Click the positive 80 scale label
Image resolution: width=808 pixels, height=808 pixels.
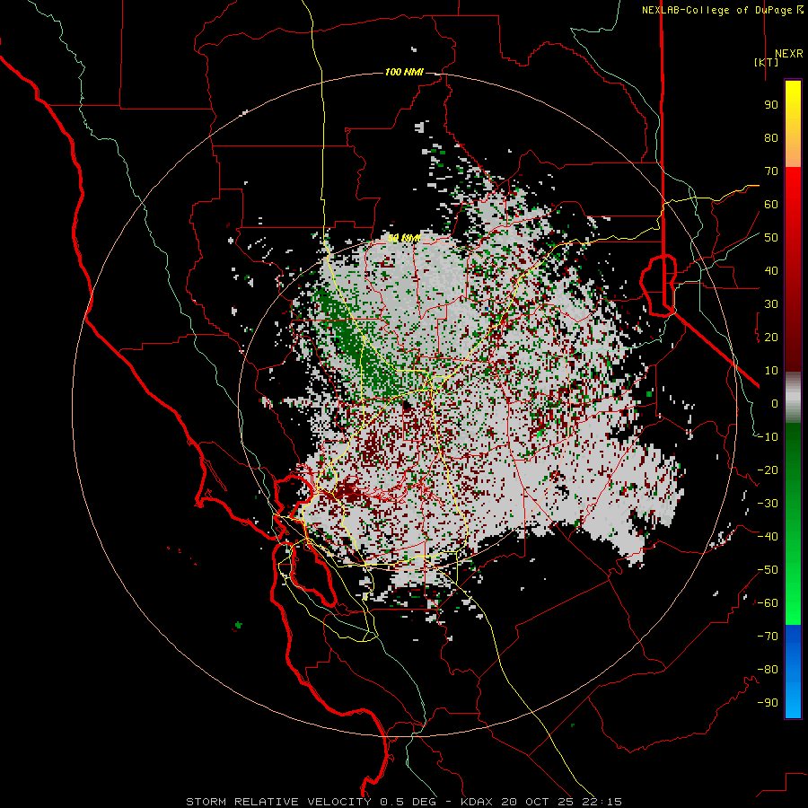pyautogui.click(x=771, y=138)
